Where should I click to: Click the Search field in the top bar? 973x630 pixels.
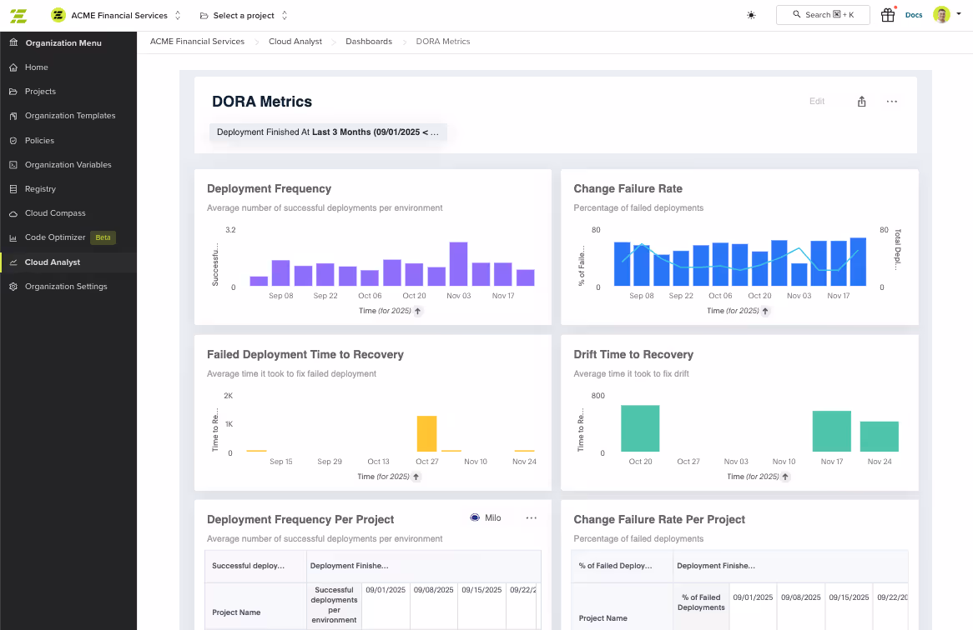(x=823, y=14)
